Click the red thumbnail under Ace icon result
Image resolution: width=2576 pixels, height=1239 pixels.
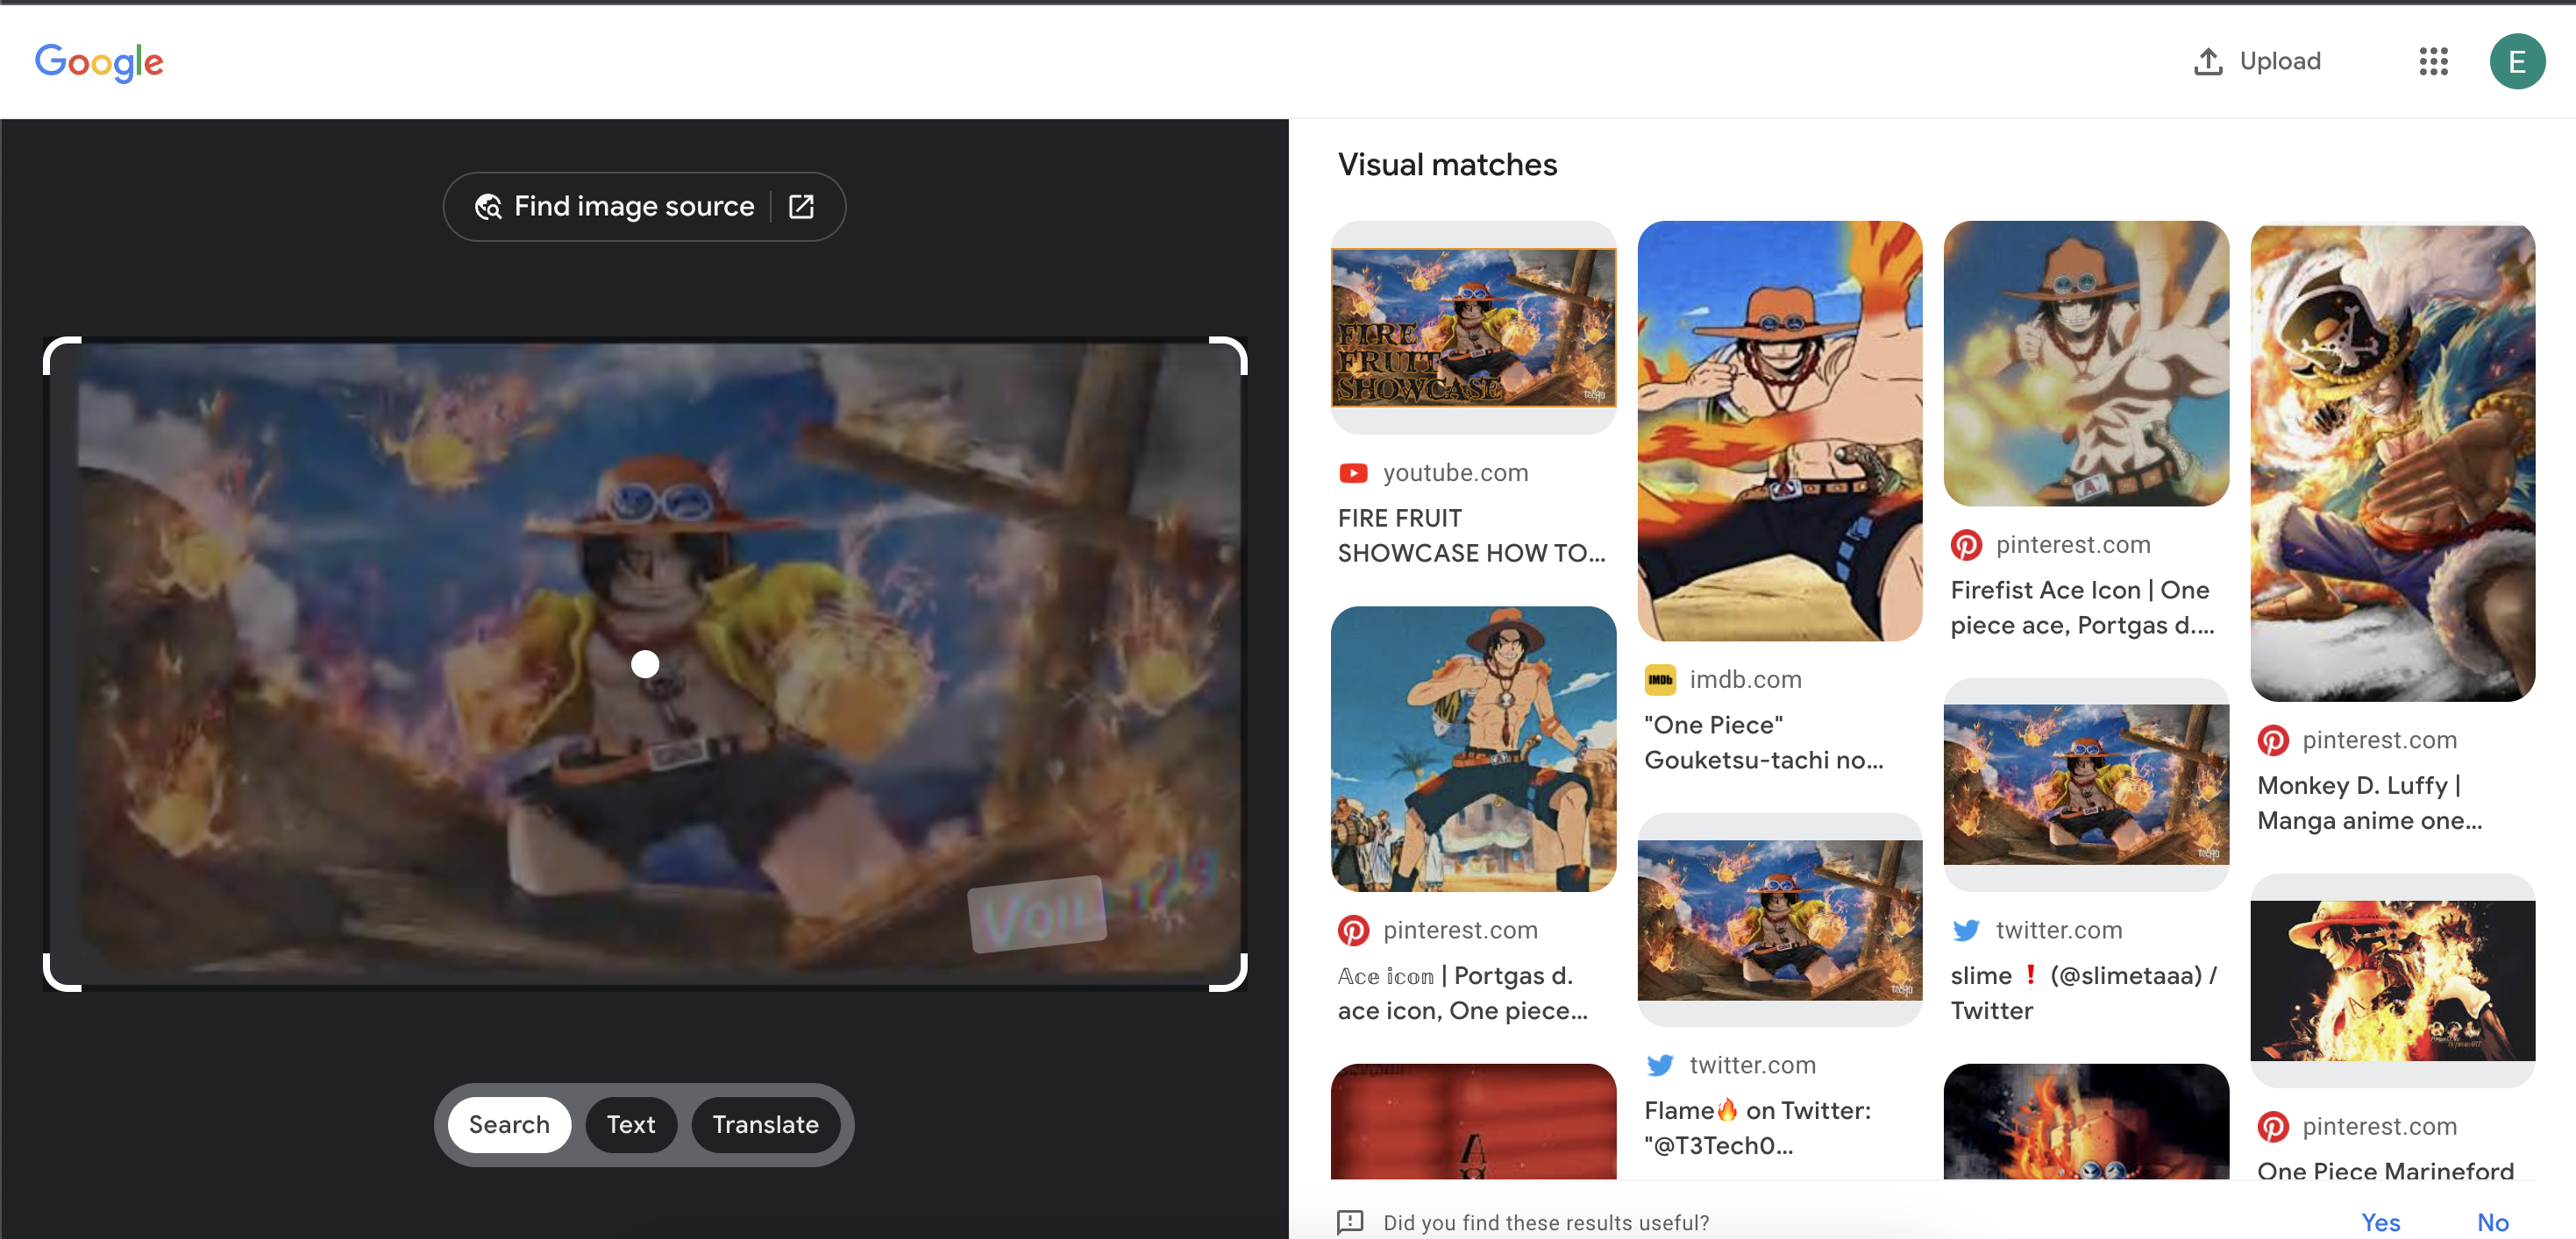click(1473, 1121)
